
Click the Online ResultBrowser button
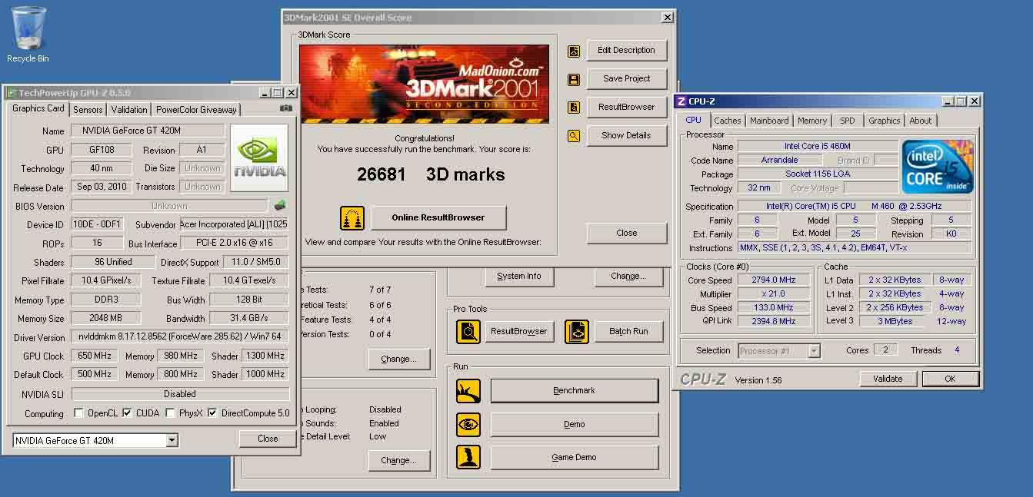438,217
